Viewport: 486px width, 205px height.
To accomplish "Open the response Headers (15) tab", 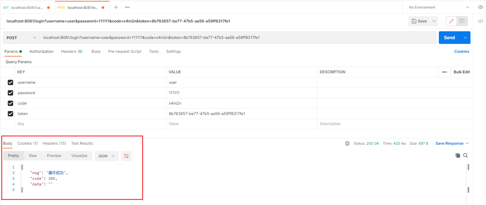I will point(54,143).
